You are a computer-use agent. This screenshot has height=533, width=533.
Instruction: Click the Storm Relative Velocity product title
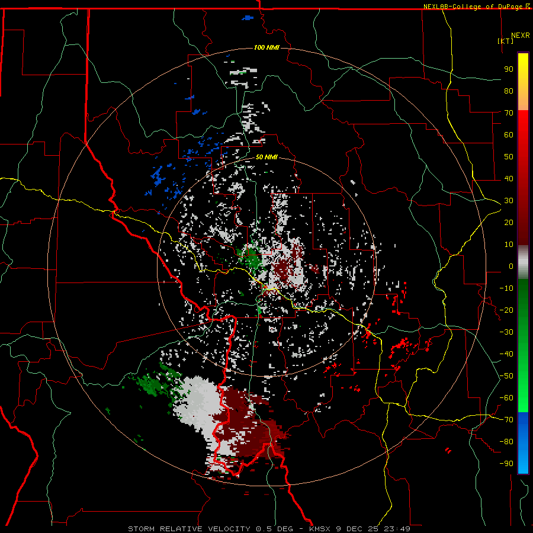tap(190, 529)
